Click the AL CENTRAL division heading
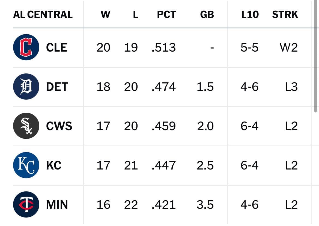 click(x=43, y=14)
